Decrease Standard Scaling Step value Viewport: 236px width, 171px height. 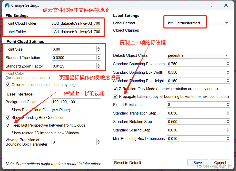click(228, 131)
